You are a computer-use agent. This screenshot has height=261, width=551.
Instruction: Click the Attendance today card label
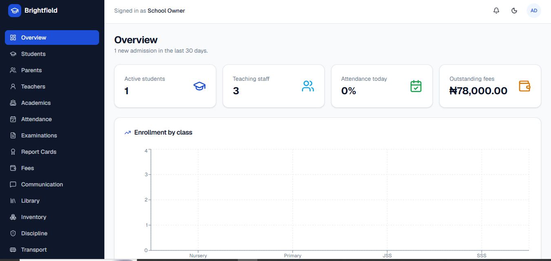[x=364, y=79]
